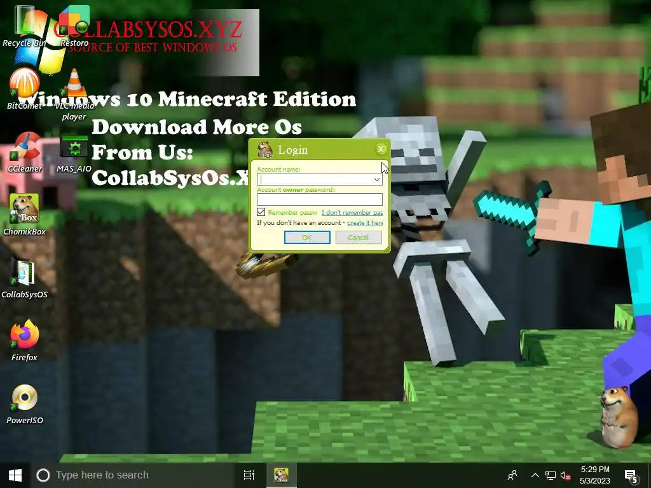651x488 pixels.
Task: Open the I don't remember password link
Action: coord(352,212)
